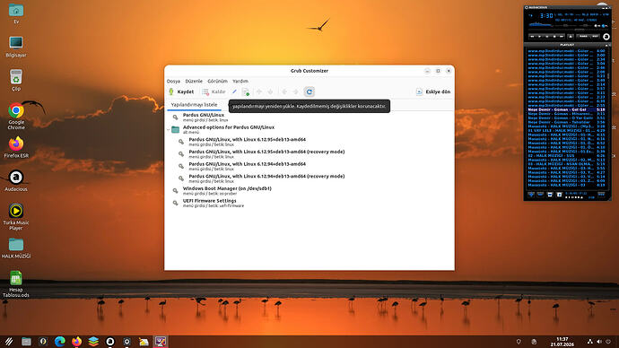This screenshot has height=348, width=619.
Task: Open the Audacious desktop icon
Action: (x=16, y=180)
